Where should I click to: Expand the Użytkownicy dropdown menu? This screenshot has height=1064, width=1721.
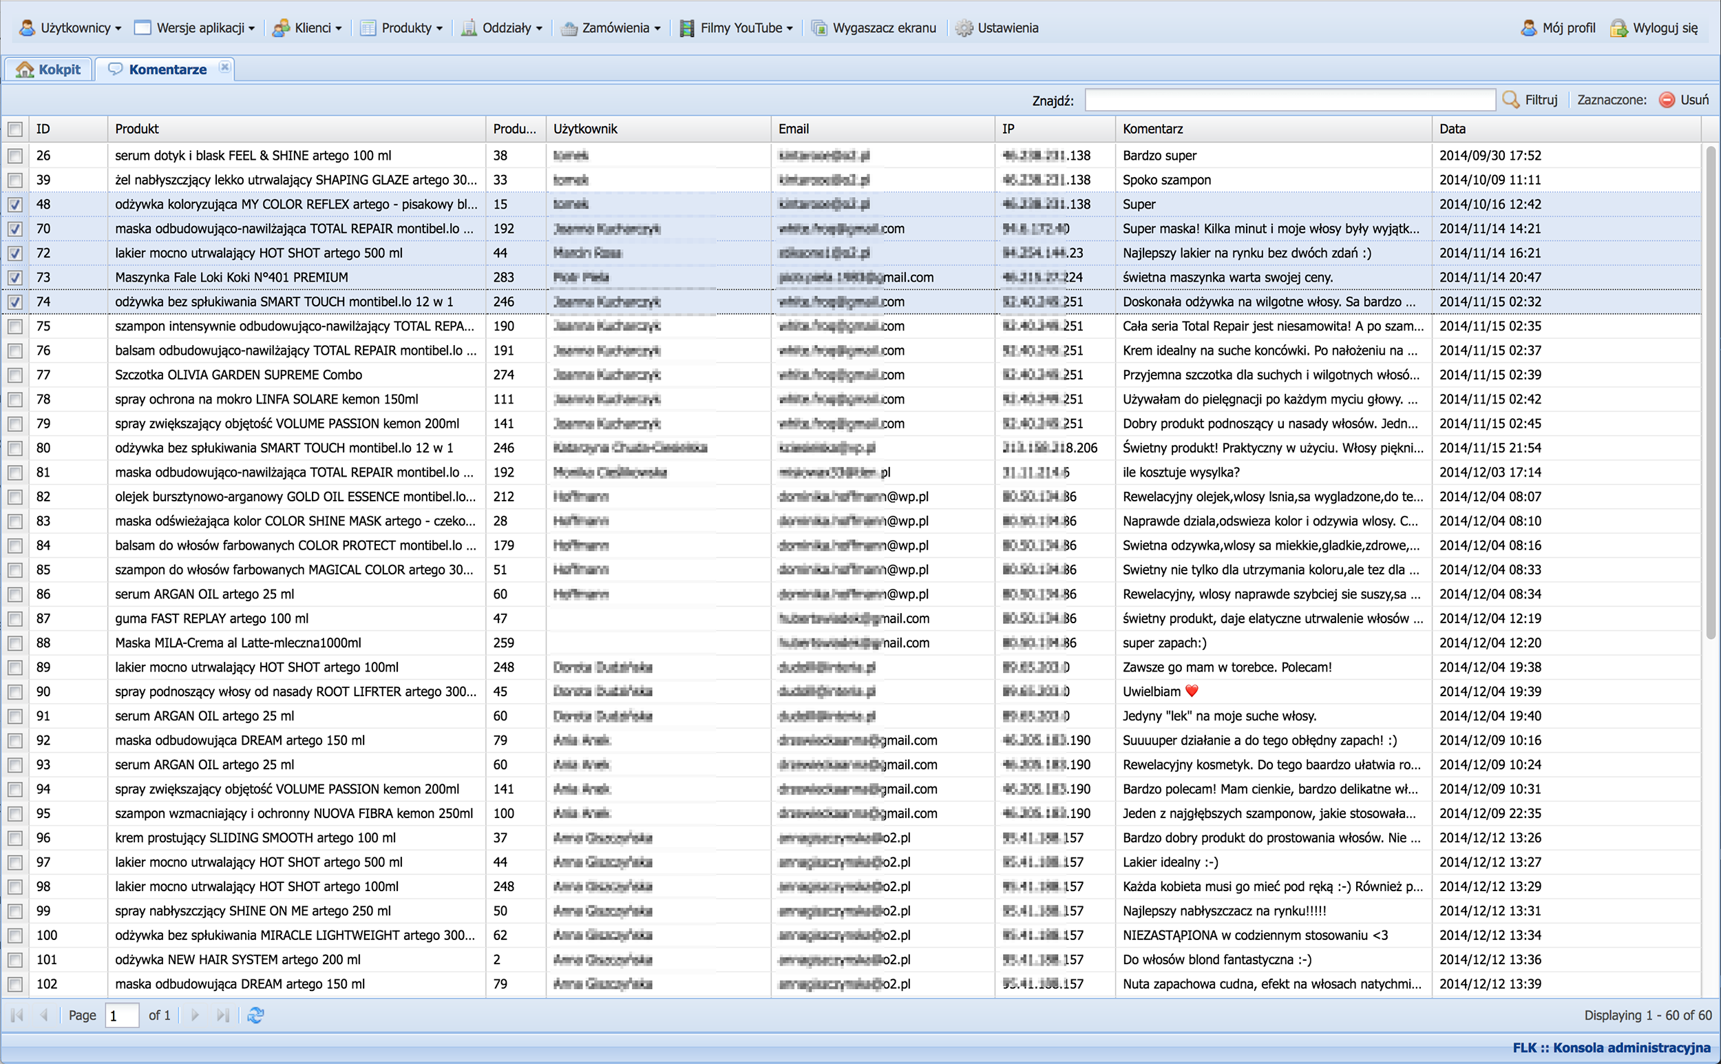[70, 28]
